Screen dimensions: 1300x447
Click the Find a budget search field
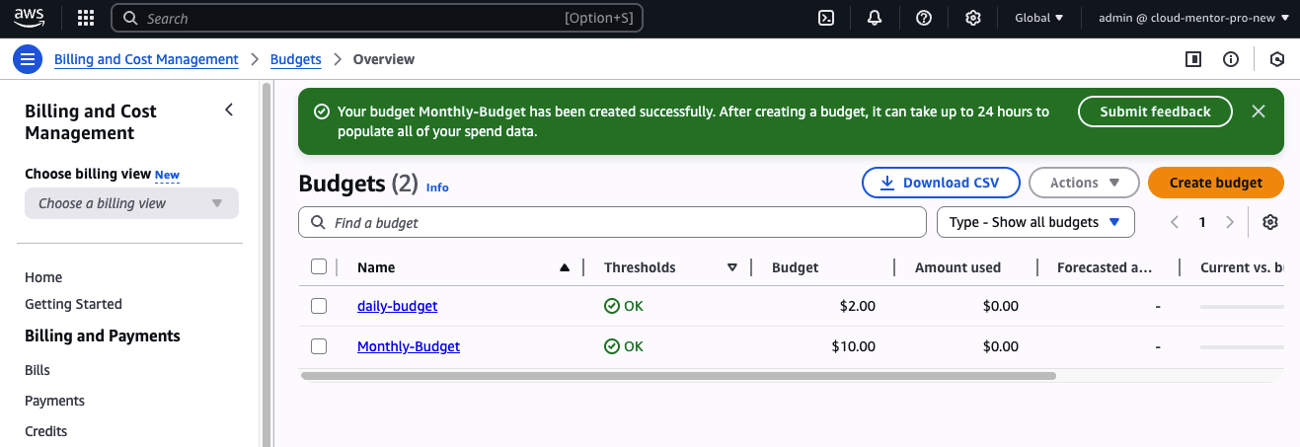point(612,223)
